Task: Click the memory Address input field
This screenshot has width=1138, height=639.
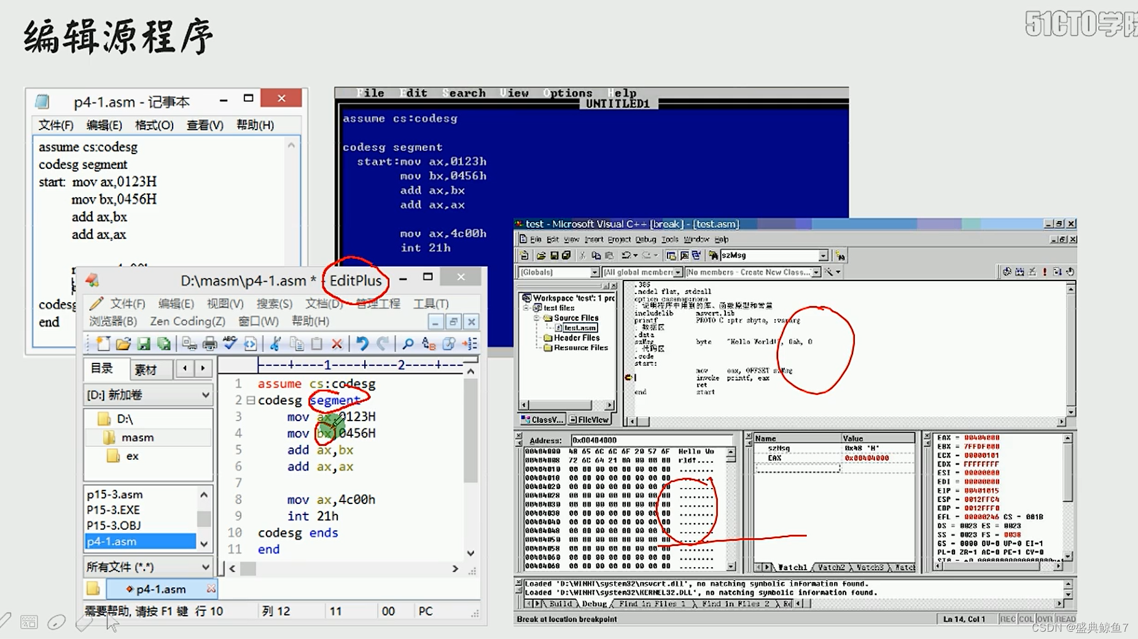Action: pos(651,440)
